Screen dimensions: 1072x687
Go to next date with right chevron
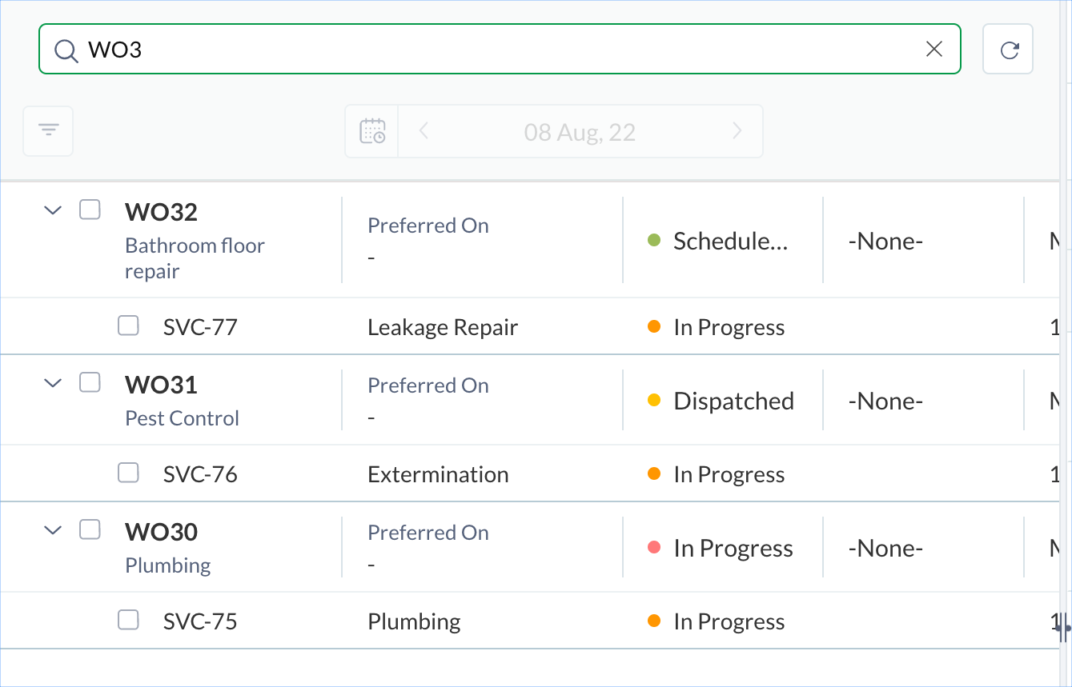pyautogui.click(x=737, y=131)
